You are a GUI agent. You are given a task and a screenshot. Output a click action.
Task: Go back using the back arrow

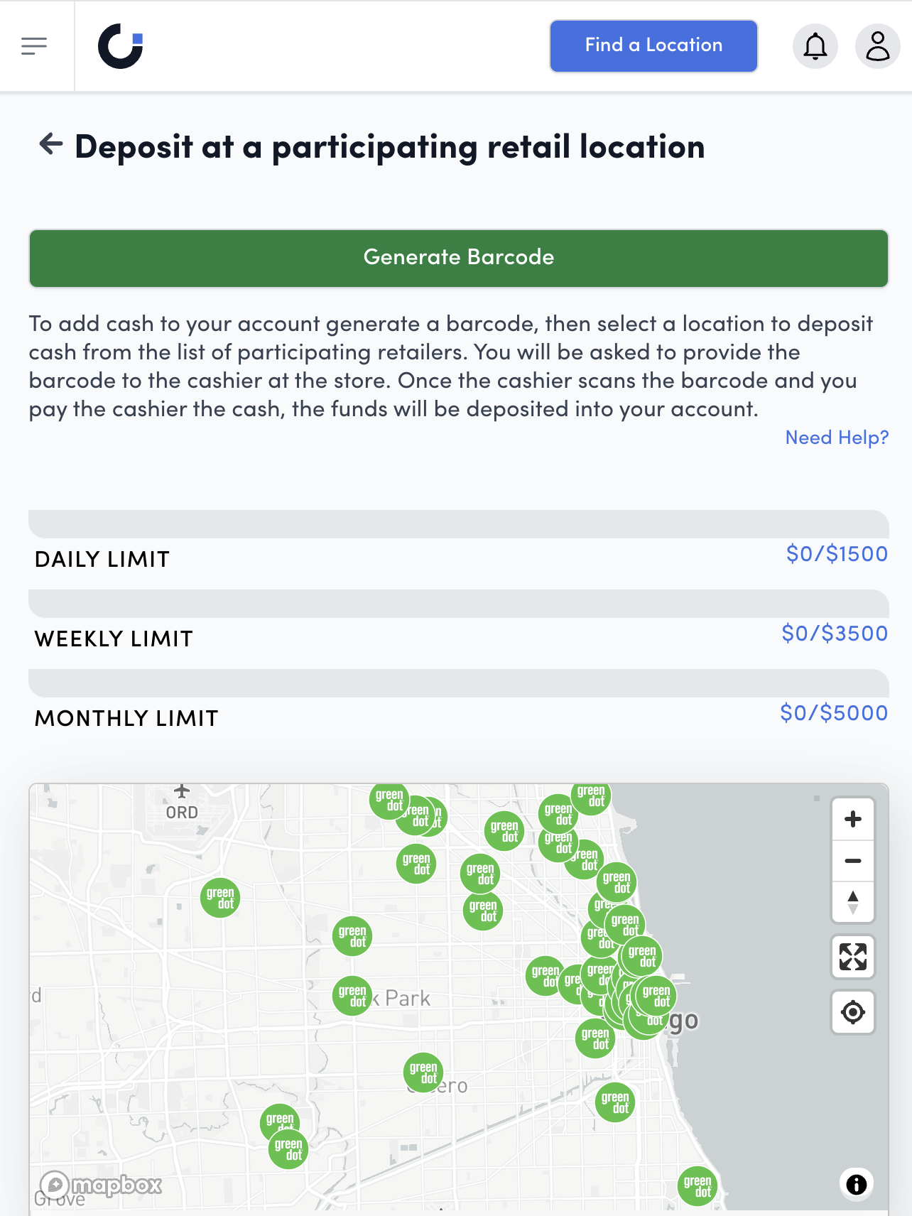click(x=49, y=146)
